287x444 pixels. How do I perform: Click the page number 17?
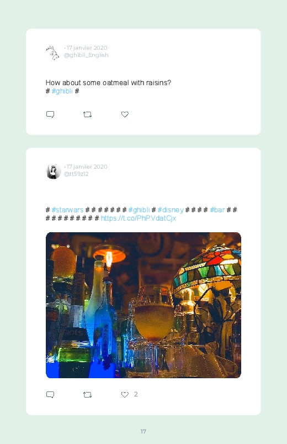pyautogui.click(x=143, y=431)
